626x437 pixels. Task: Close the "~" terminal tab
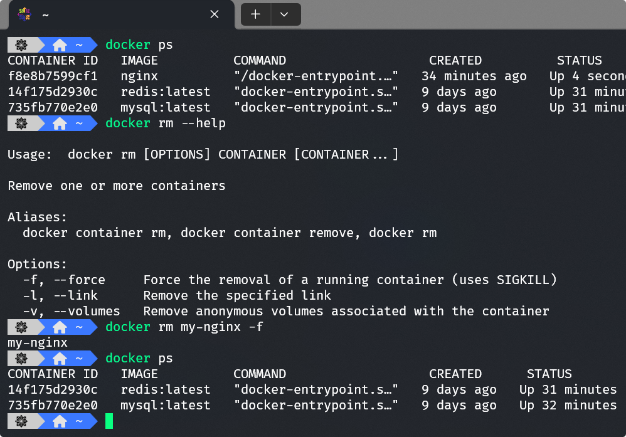tap(215, 14)
